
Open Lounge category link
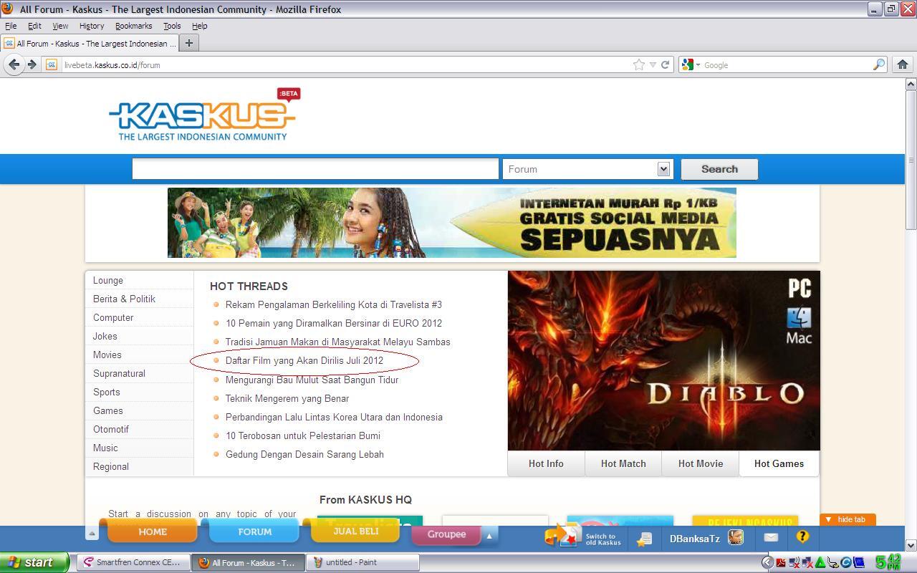tap(108, 280)
